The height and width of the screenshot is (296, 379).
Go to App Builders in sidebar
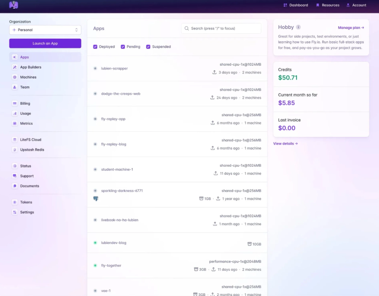tap(45, 67)
